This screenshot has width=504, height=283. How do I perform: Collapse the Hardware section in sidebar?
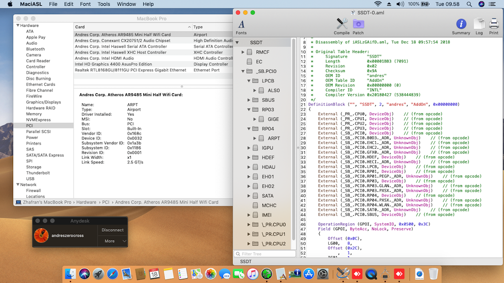(x=18, y=25)
